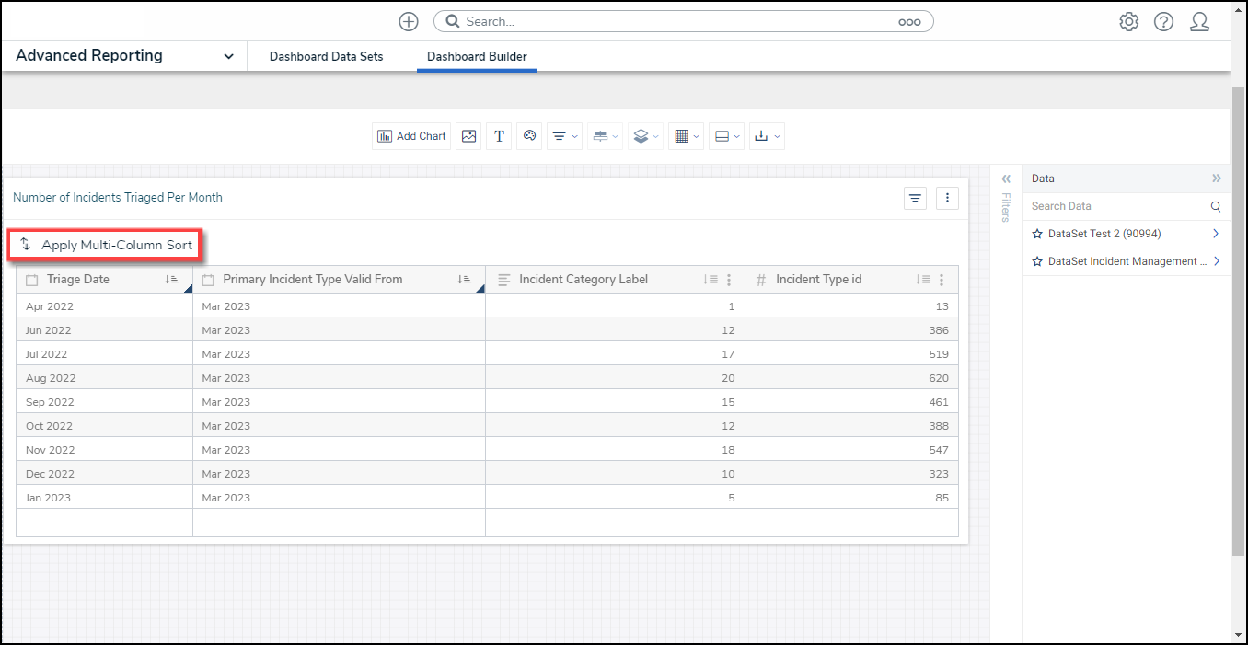Open the layers arrangement dropdown
The height and width of the screenshot is (645, 1248).
point(645,136)
